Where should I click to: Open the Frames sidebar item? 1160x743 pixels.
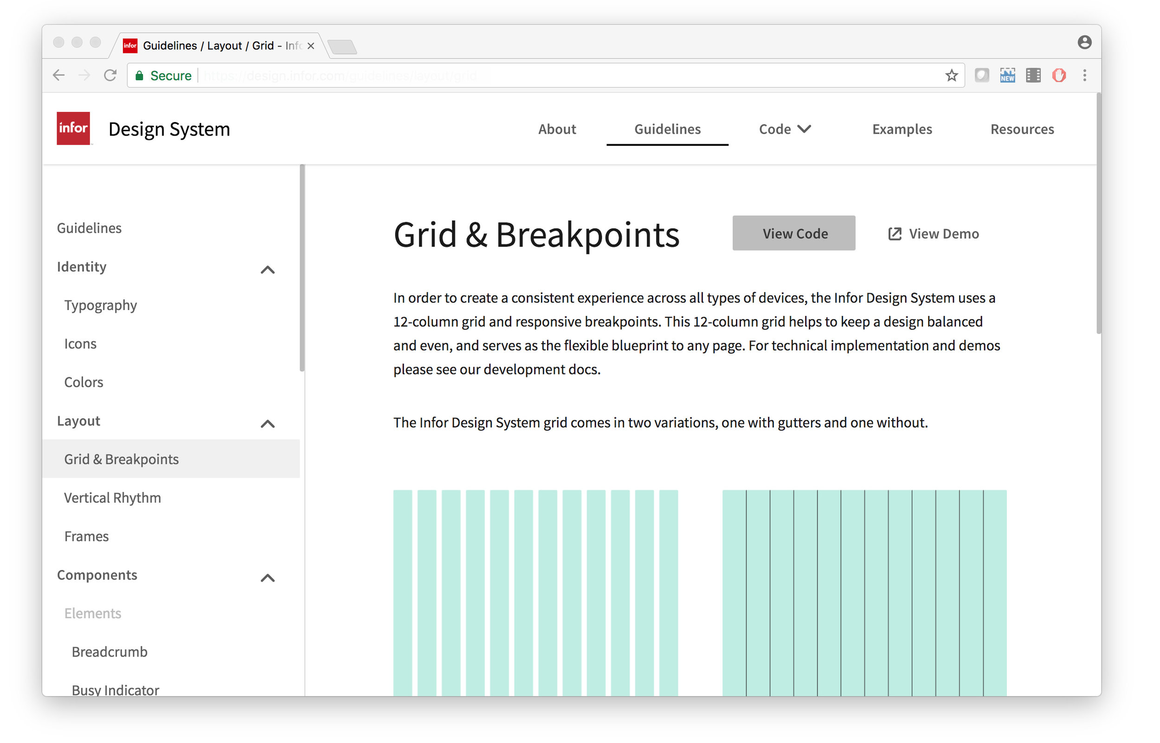[x=87, y=537]
